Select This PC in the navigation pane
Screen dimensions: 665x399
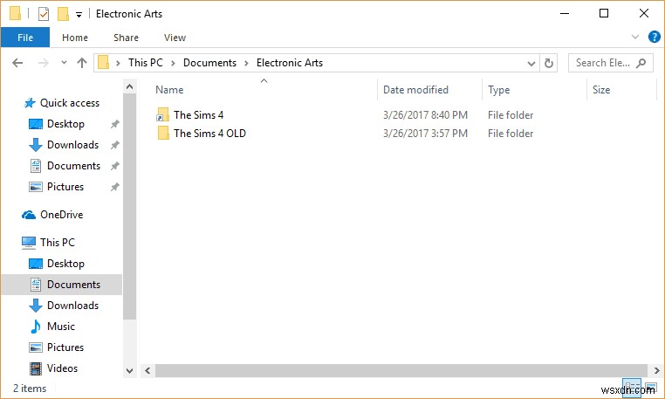pyautogui.click(x=58, y=242)
